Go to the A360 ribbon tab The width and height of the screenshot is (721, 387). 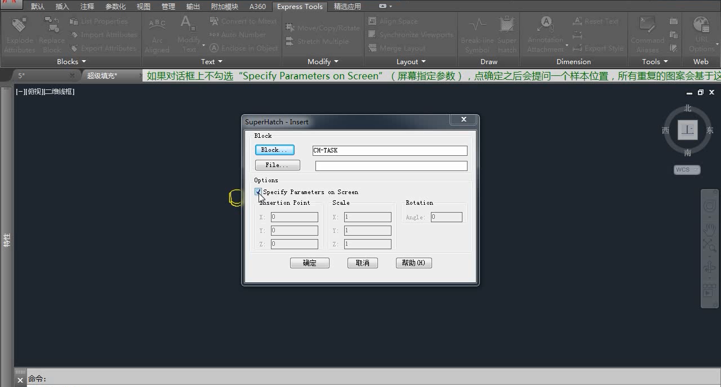[x=257, y=7]
